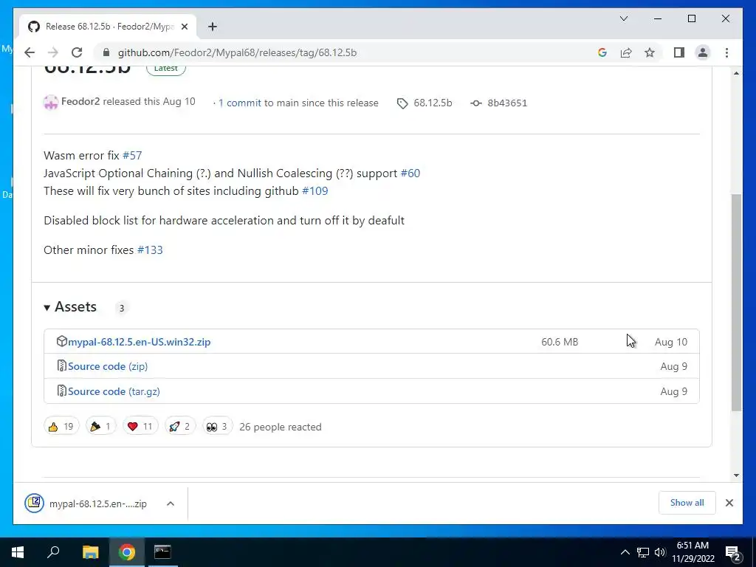Download mypal-68.12.5.en-US.win32.zip asset

click(140, 342)
